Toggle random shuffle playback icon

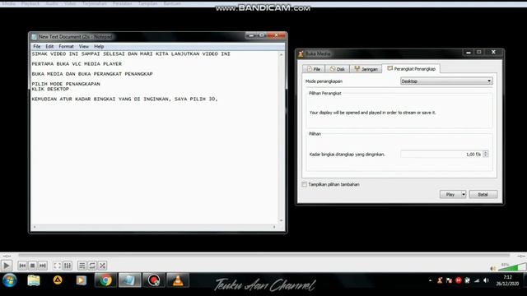(x=102, y=266)
